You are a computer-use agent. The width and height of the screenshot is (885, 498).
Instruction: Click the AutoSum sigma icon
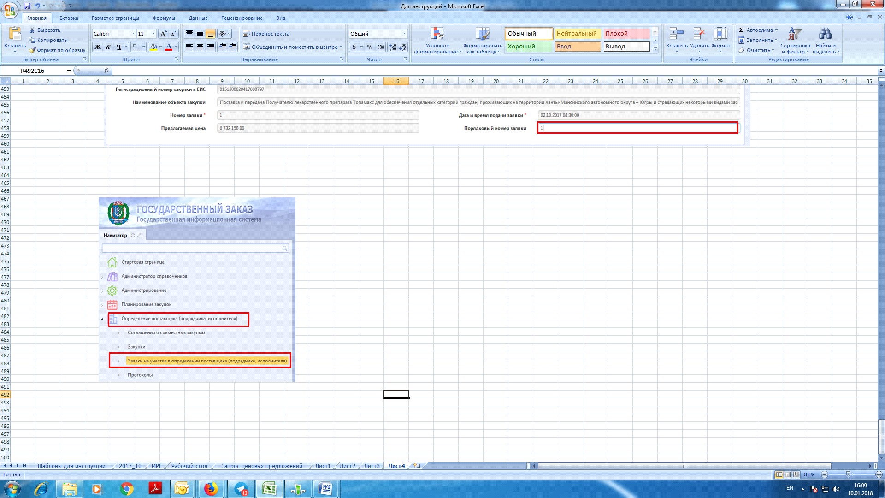741,30
